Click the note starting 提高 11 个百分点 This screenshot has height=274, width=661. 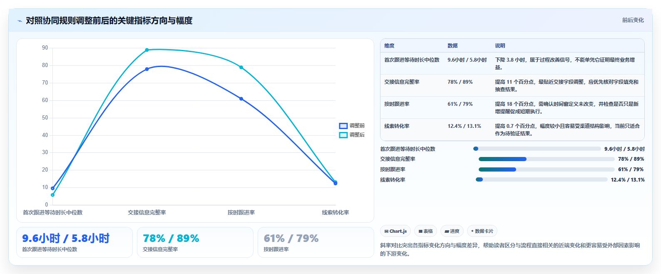[x=567, y=86]
